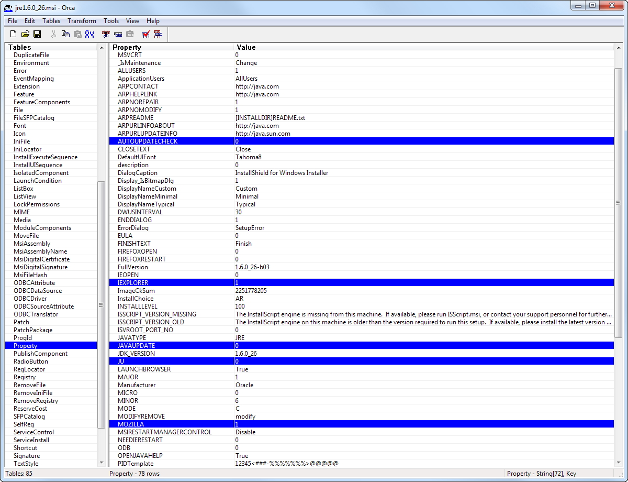Open the Edit menu
Viewport: 628px width, 482px height.
pos(30,21)
